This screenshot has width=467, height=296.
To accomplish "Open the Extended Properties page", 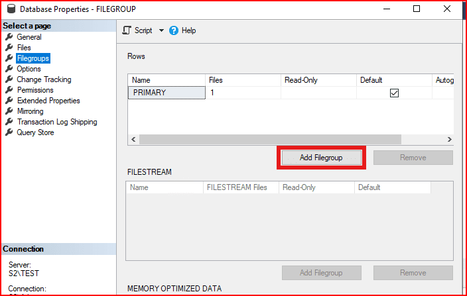I will point(48,101).
